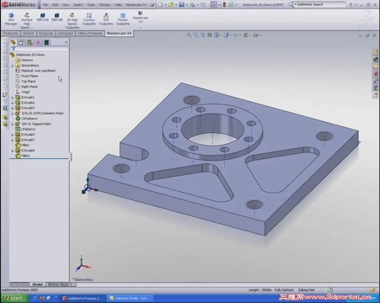The width and height of the screenshot is (380, 303).
Task: Open SolidWorks Resources in task pane
Action: [375, 52]
